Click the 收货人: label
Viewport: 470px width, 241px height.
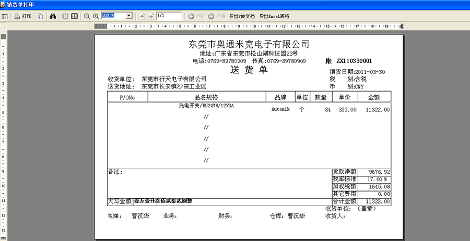[x=335, y=216]
